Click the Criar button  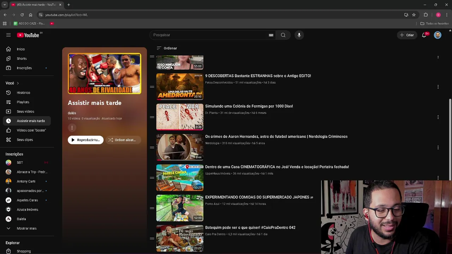coord(406,35)
